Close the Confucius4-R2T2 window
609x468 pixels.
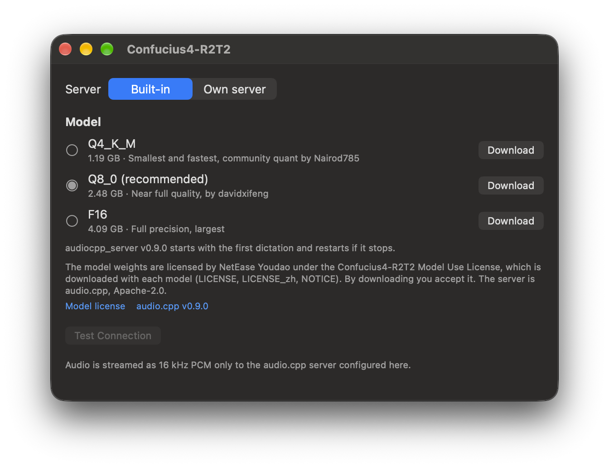coord(65,49)
